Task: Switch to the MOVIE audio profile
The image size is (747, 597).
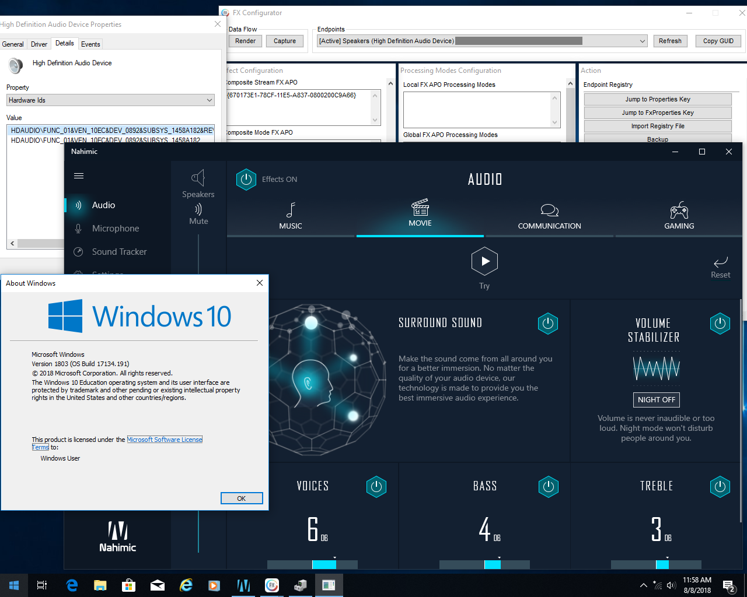Action: (x=420, y=215)
